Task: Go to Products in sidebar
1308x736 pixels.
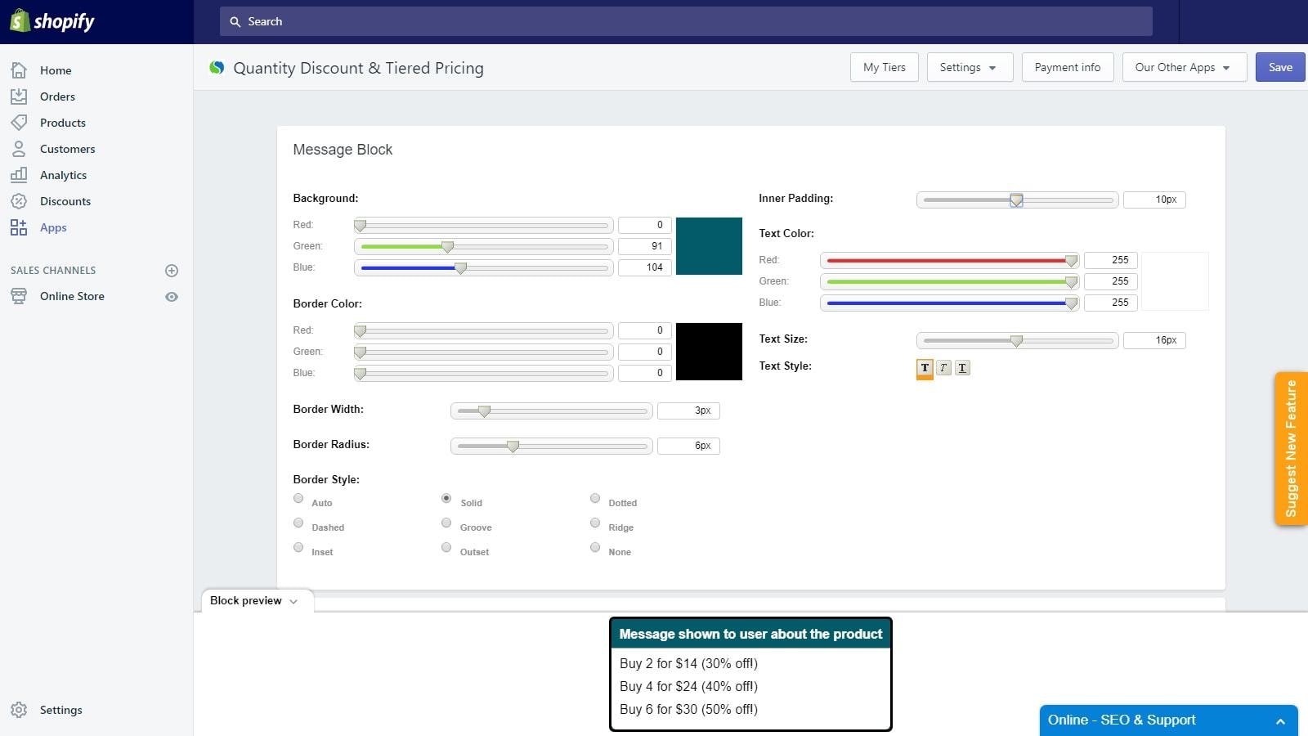Action: (63, 123)
